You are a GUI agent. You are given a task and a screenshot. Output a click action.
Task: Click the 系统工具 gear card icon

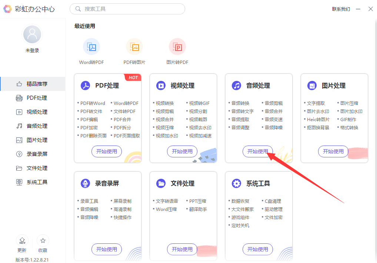tap(236, 184)
